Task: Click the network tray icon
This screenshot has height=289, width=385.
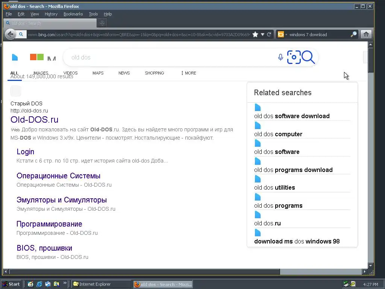Action: (346, 284)
